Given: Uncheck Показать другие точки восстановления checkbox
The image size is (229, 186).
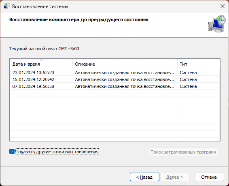Looking at the screenshot, I should (12, 152).
